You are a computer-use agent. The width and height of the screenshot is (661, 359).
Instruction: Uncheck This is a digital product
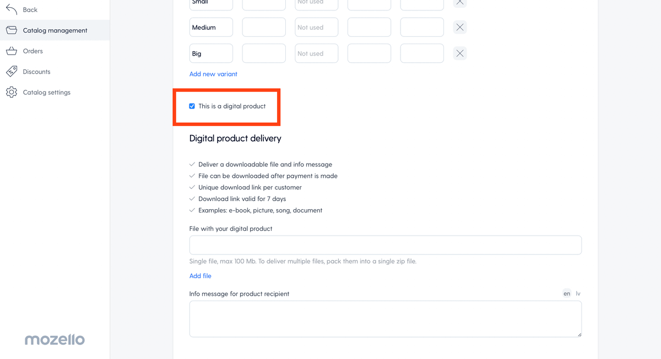(192, 106)
